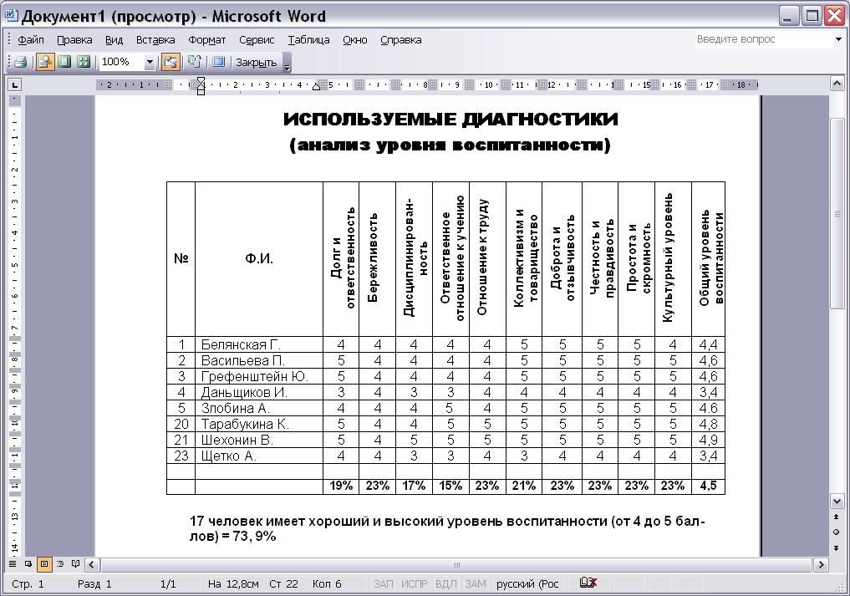The width and height of the screenshot is (850, 596).
Task: Switch to Normal view icon at bottom-left
Action: click(13, 563)
